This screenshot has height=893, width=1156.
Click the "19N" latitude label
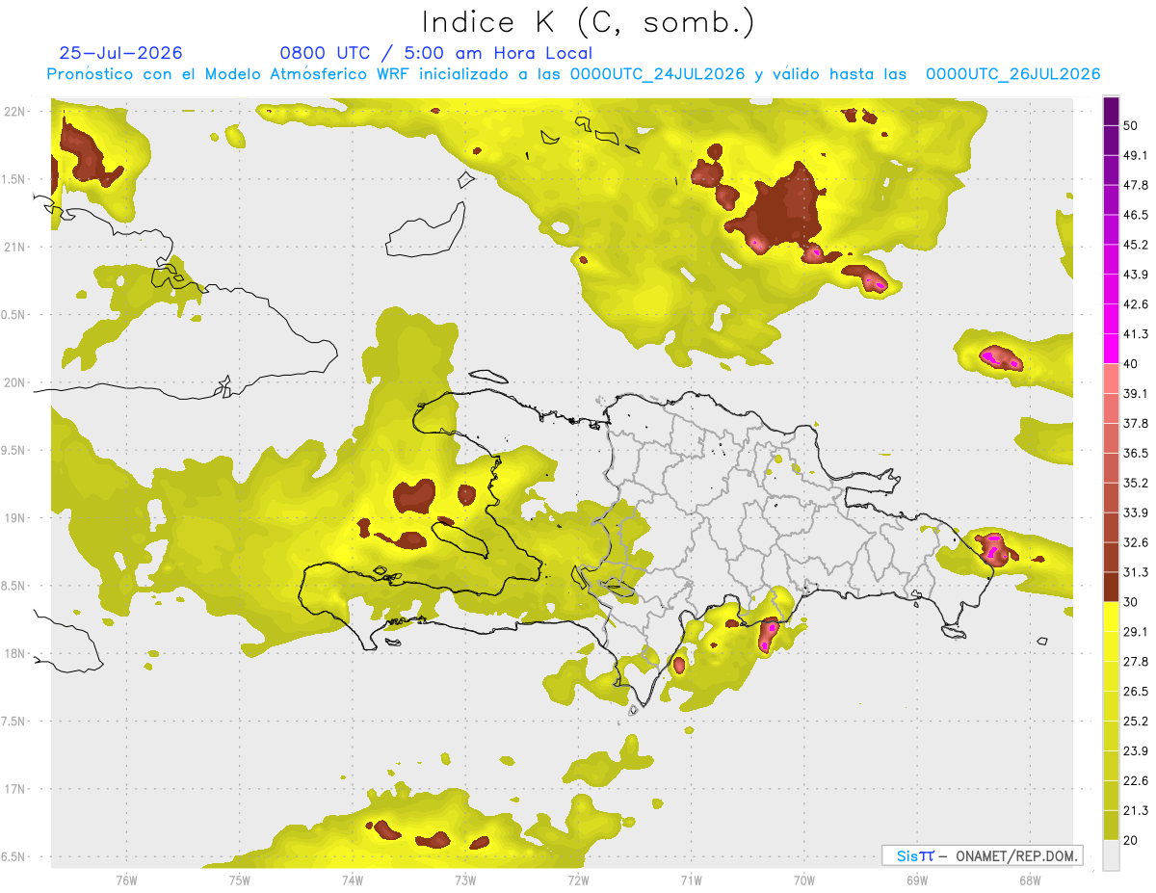pyautogui.click(x=16, y=518)
